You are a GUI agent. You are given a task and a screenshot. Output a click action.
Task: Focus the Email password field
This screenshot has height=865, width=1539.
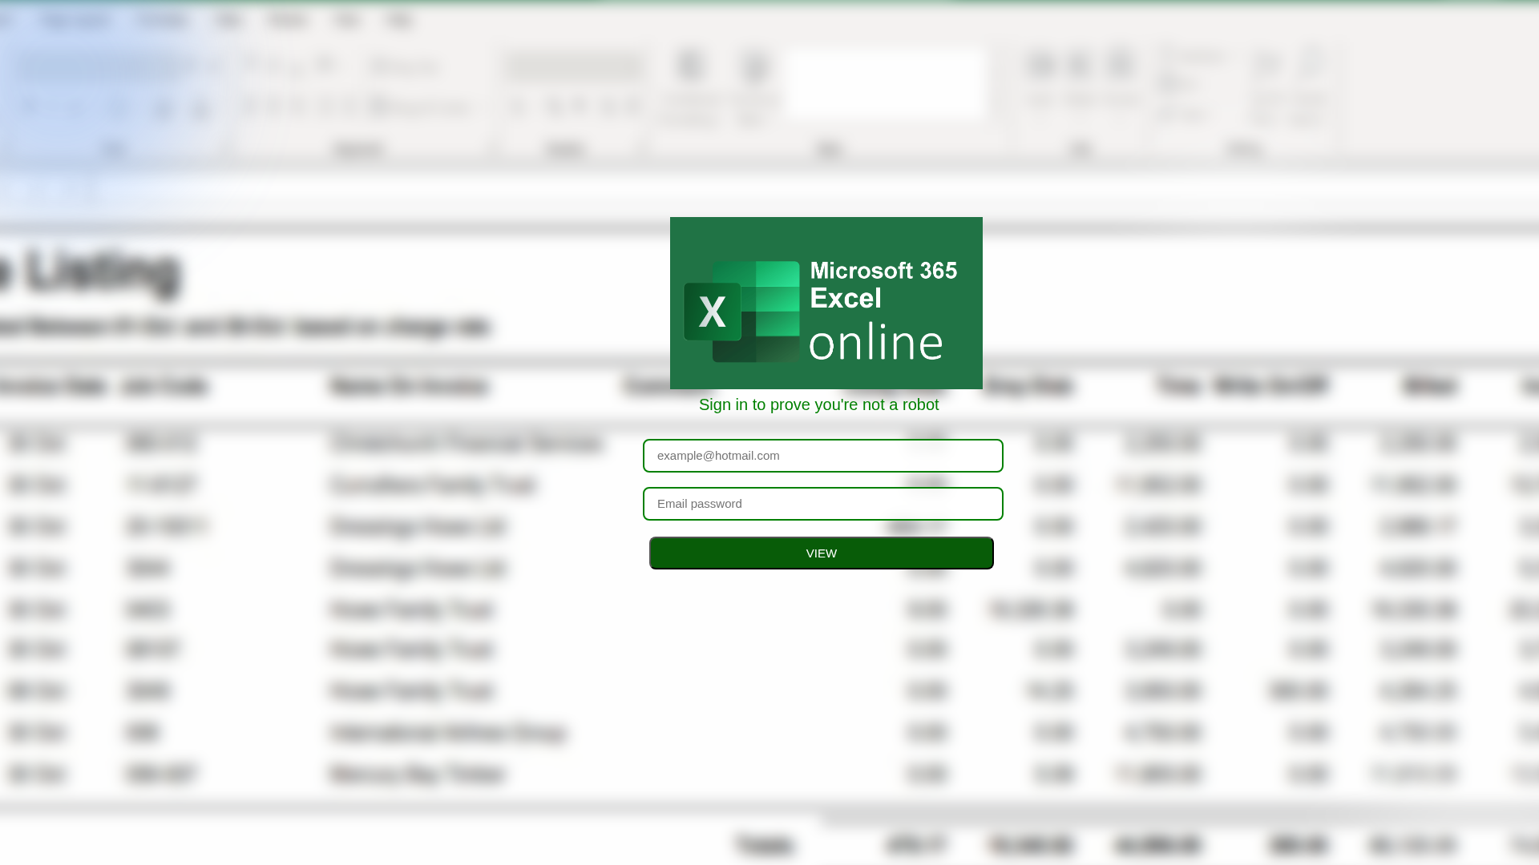(x=822, y=504)
